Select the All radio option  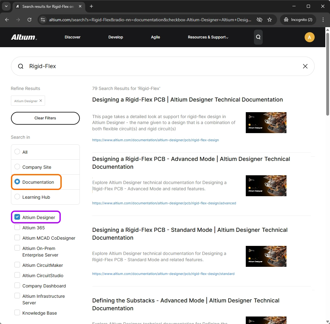(x=17, y=152)
